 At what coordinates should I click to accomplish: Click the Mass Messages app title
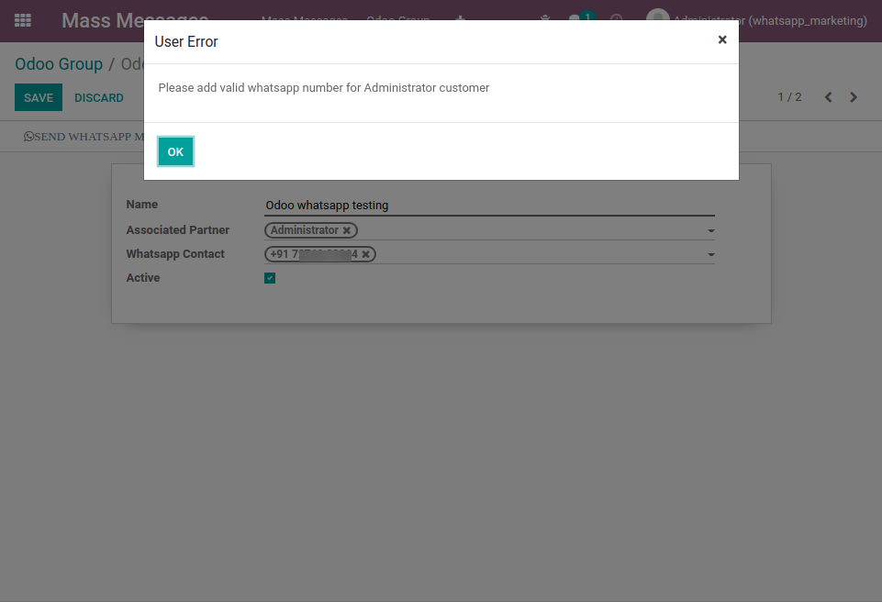pos(135,21)
